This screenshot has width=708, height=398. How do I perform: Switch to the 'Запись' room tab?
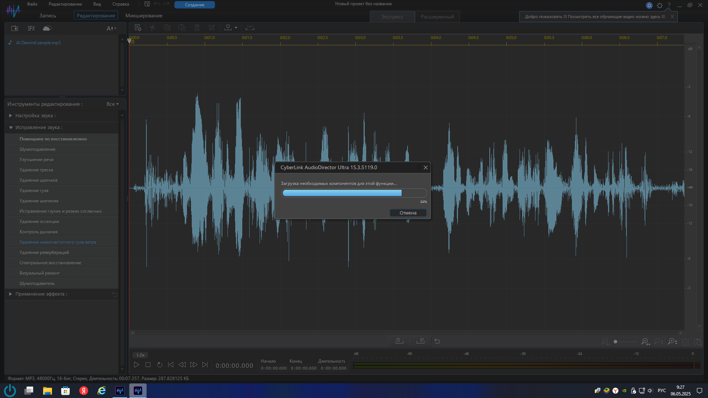[x=48, y=15]
